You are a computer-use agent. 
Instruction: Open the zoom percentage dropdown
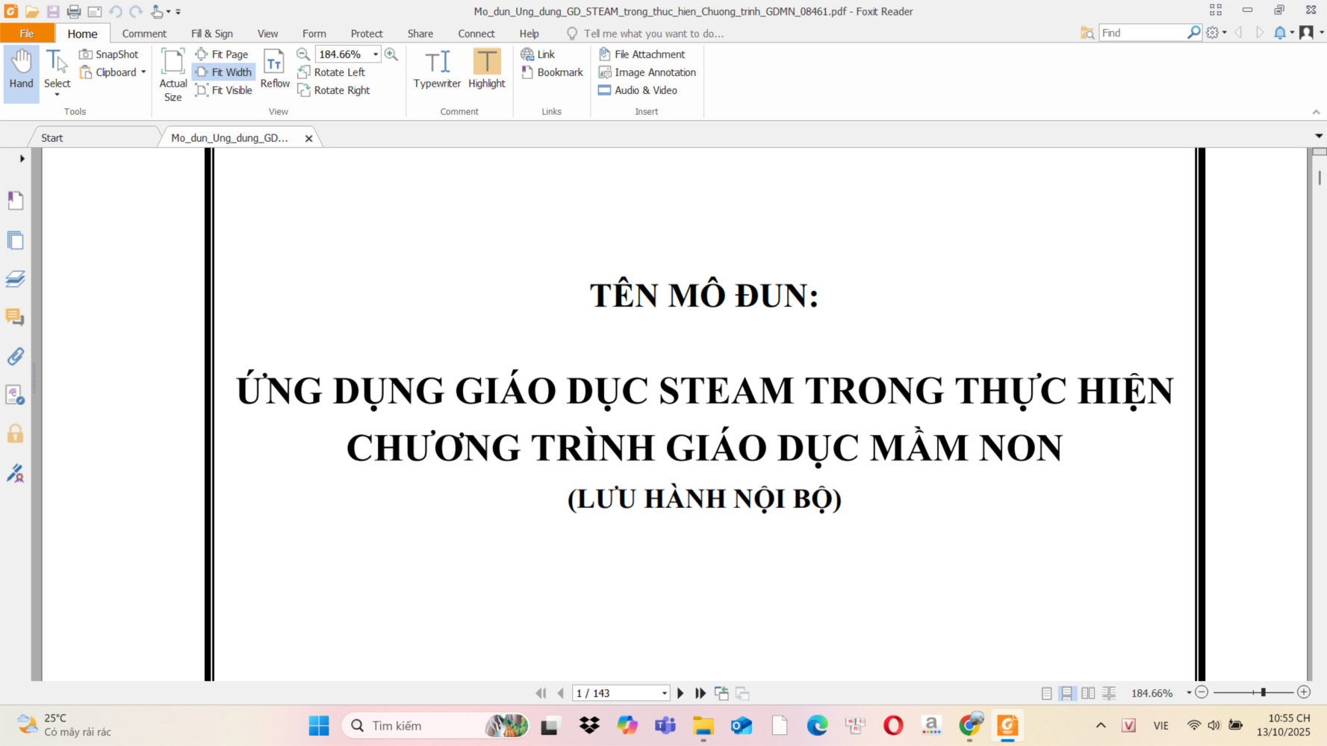376,54
